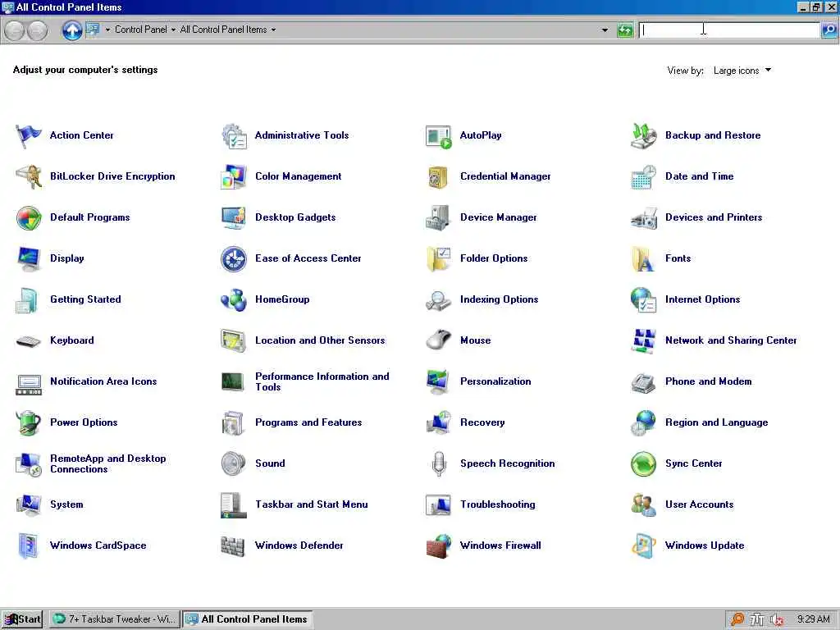Click the Control Panel breadcrumb segment

pos(141,30)
